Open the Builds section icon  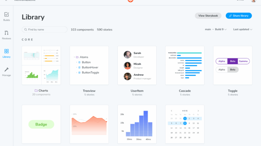tap(7, 15)
